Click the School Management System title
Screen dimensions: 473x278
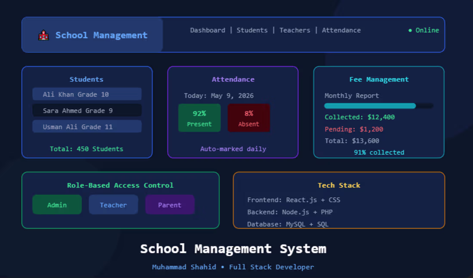pyautogui.click(x=233, y=249)
